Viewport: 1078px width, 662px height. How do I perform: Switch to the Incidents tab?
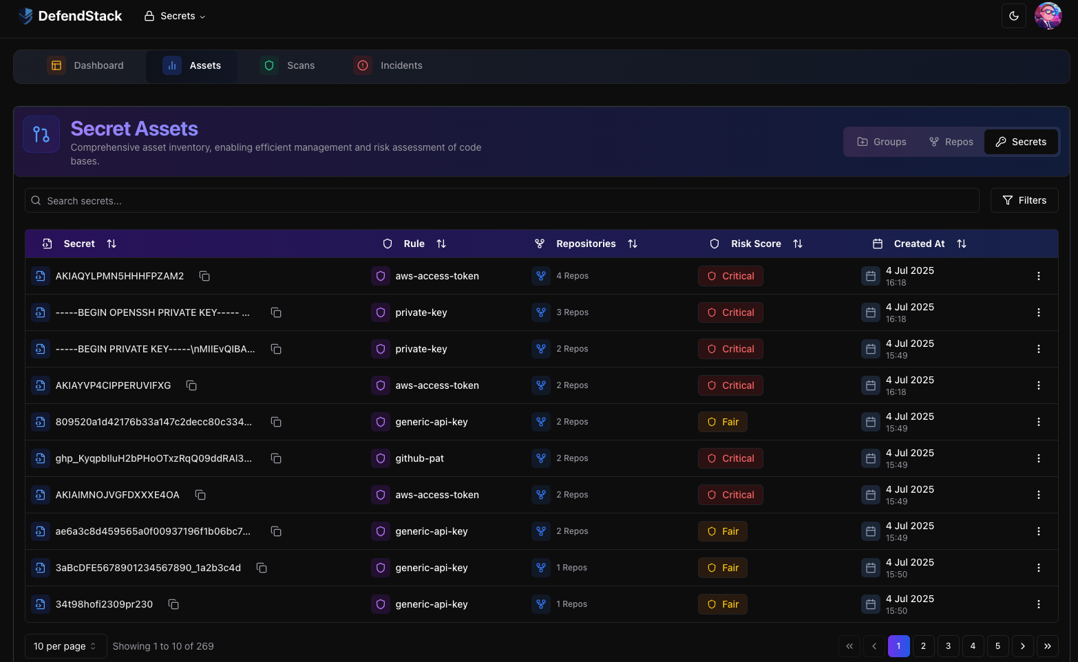click(x=388, y=65)
